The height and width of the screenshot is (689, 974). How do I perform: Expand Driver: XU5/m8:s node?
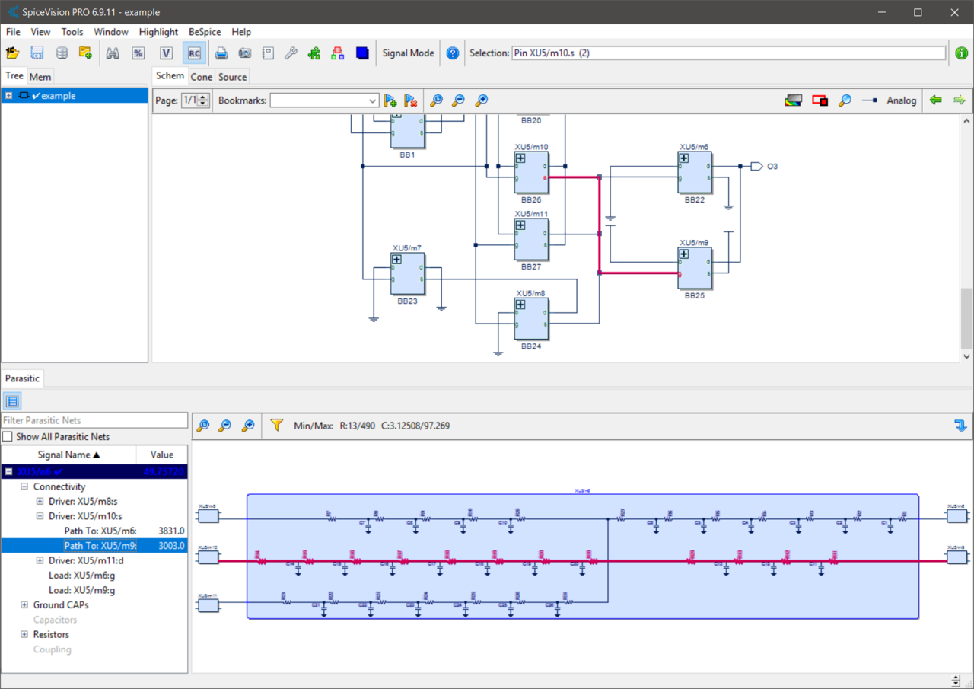40,502
